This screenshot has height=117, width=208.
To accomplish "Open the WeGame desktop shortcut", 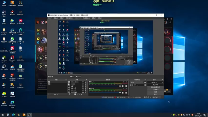I will [x=4, y=103].
